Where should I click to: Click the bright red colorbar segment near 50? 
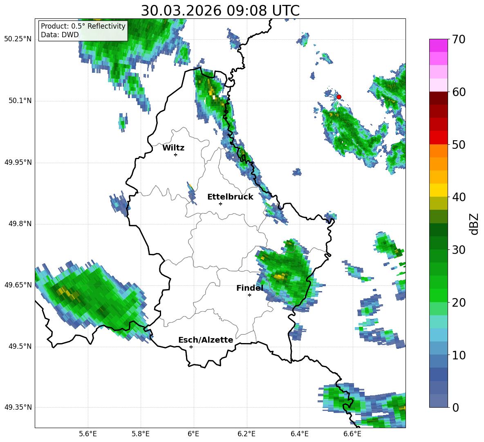coord(438,137)
